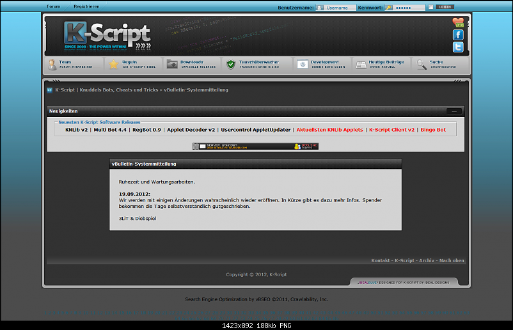The width and height of the screenshot is (513, 330).
Task: Open the Registrieren menu item
Action: coord(86,6)
